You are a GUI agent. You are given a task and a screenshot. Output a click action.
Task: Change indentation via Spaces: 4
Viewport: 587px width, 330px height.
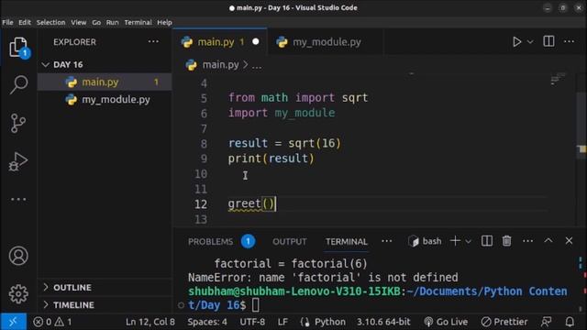(207, 322)
